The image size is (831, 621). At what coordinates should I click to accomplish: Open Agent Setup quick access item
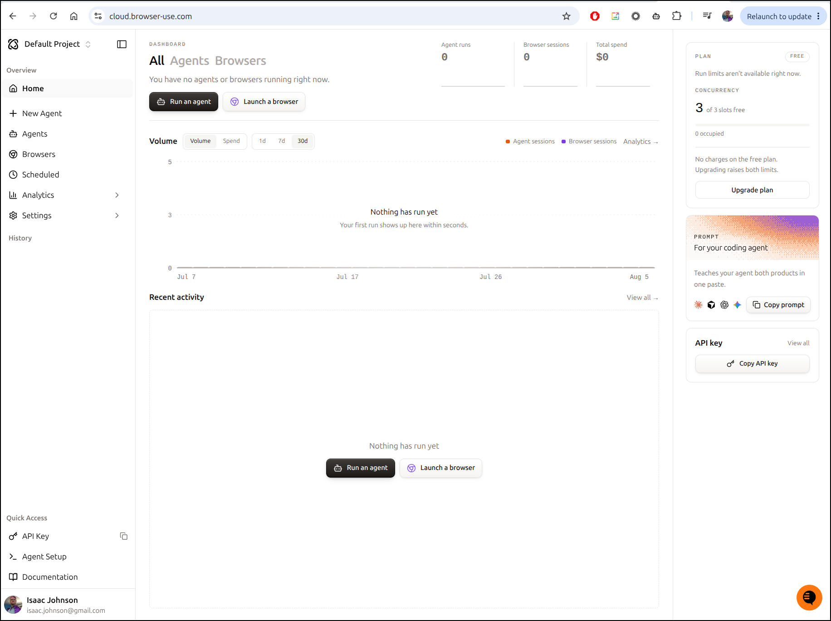click(68, 557)
